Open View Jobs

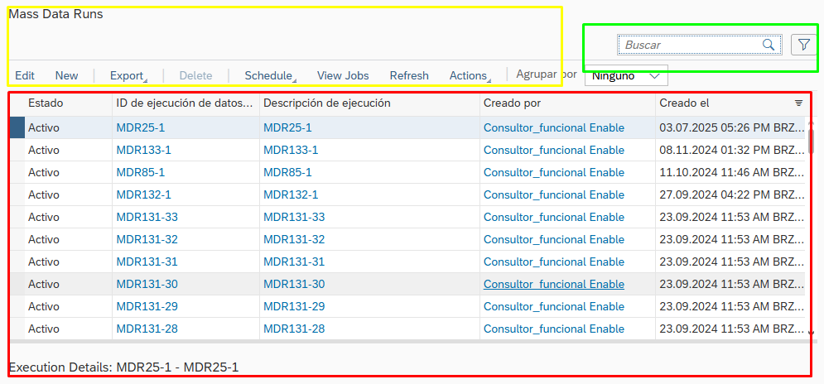point(343,75)
